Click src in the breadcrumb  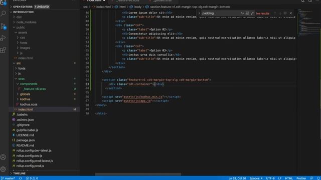coord(85,6)
